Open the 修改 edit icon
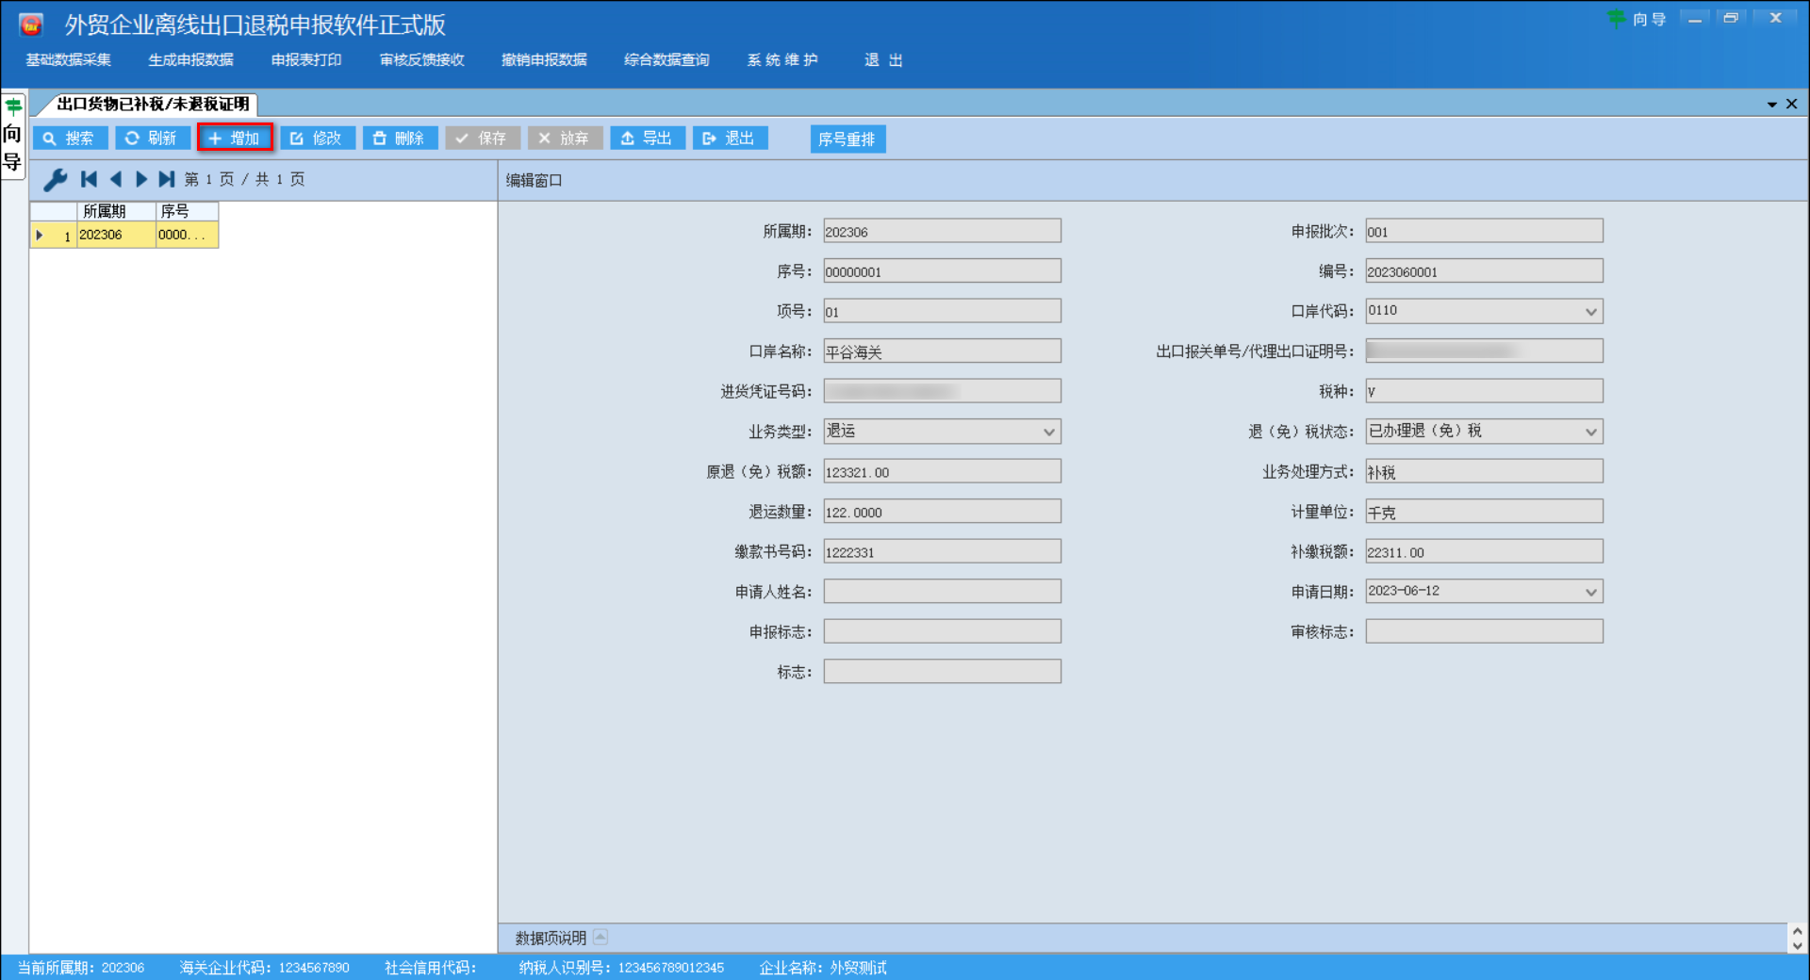 pyautogui.click(x=297, y=138)
